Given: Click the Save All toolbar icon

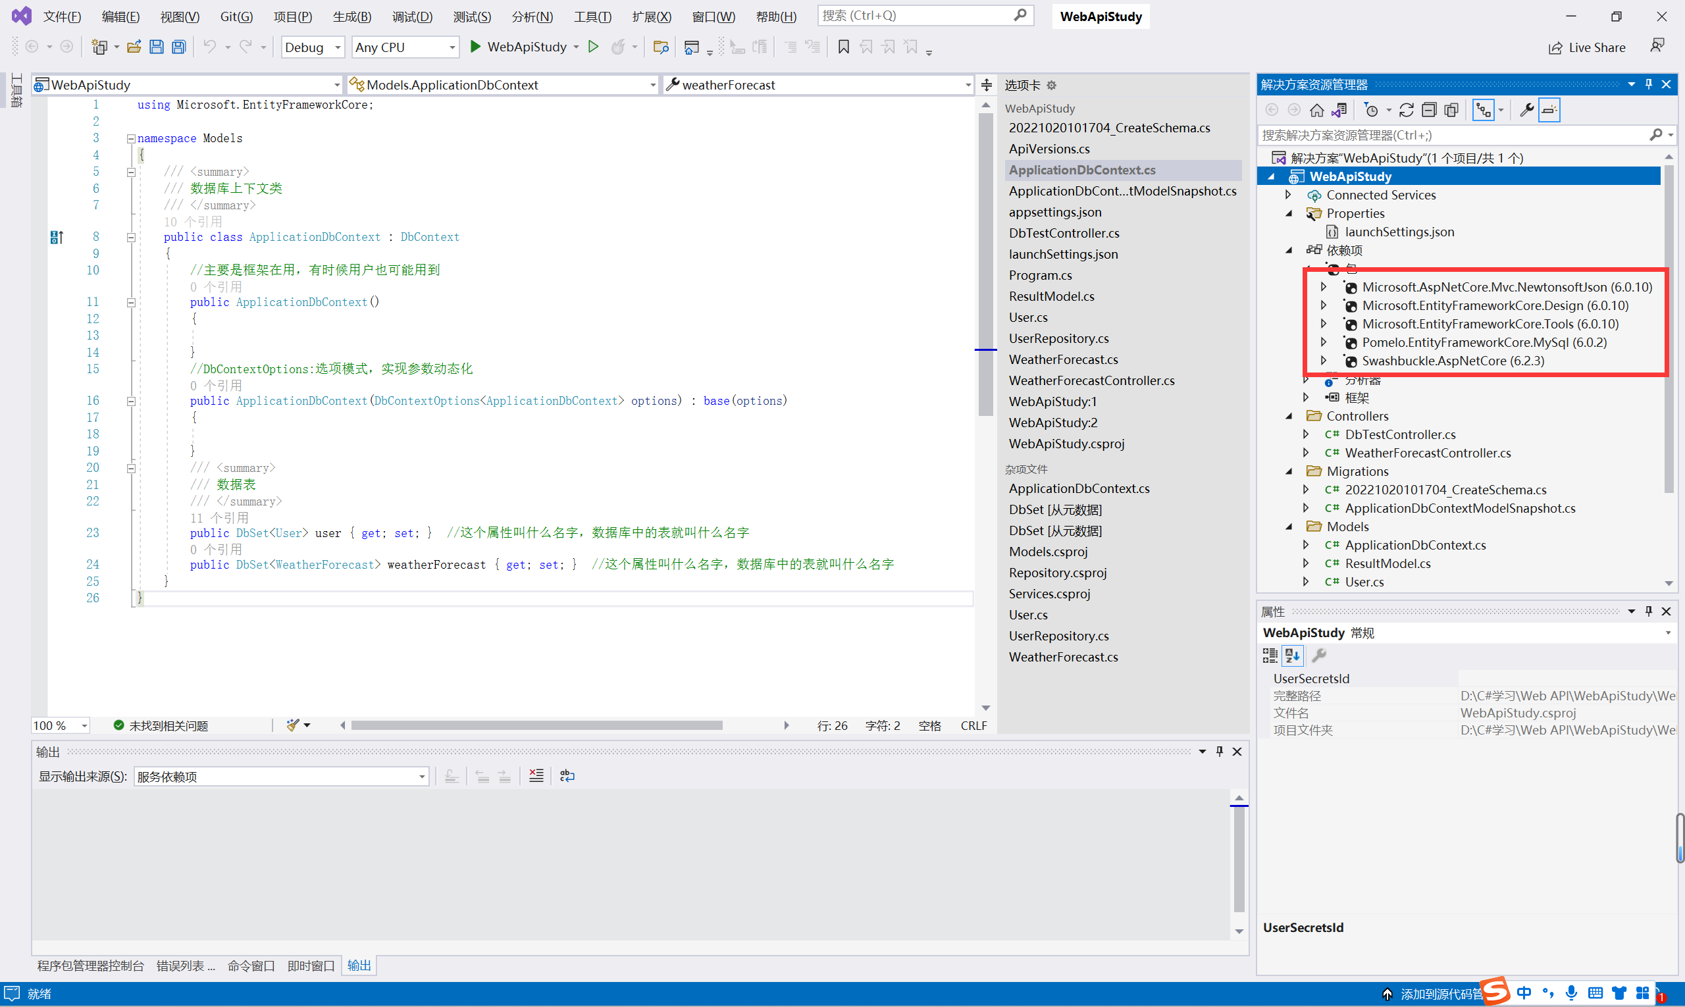Looking at the screenshot, I should [x=178, y=47].
